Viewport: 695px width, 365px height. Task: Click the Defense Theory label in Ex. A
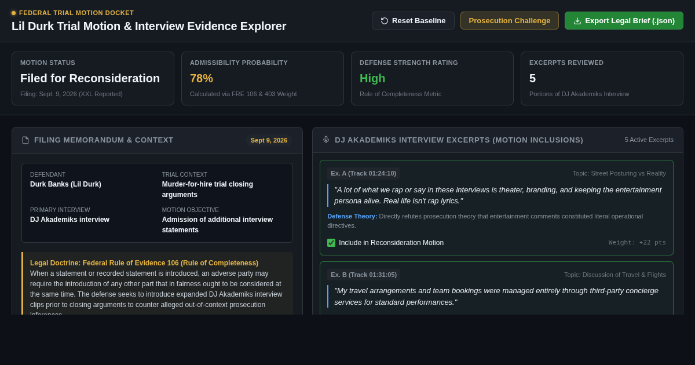click(x=352, y=216)
